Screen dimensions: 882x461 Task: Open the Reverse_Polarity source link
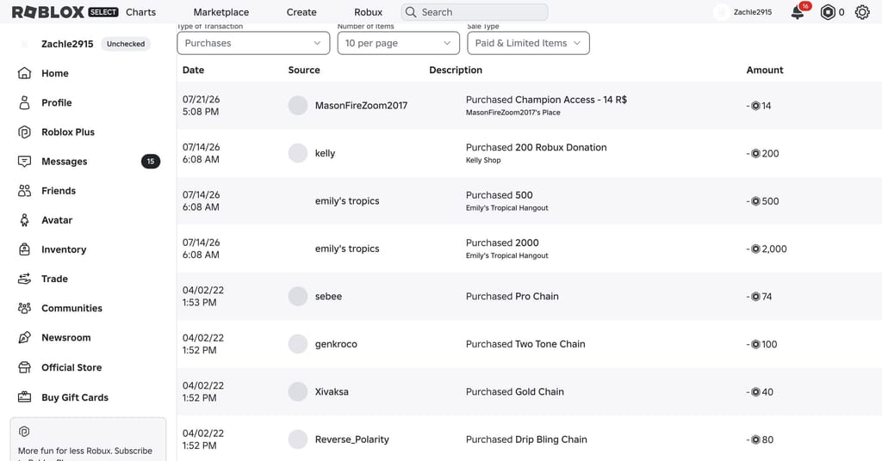352,439
